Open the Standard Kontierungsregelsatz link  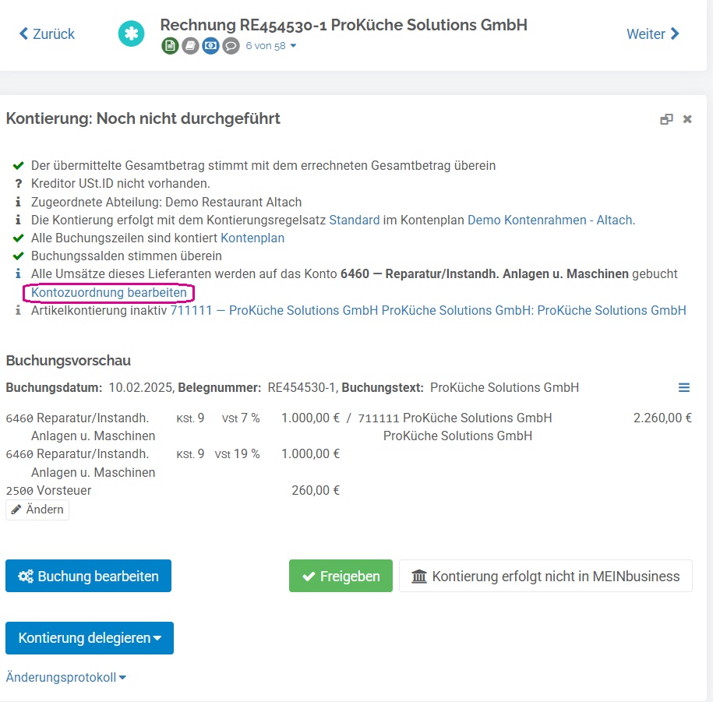tap(355, 220)
